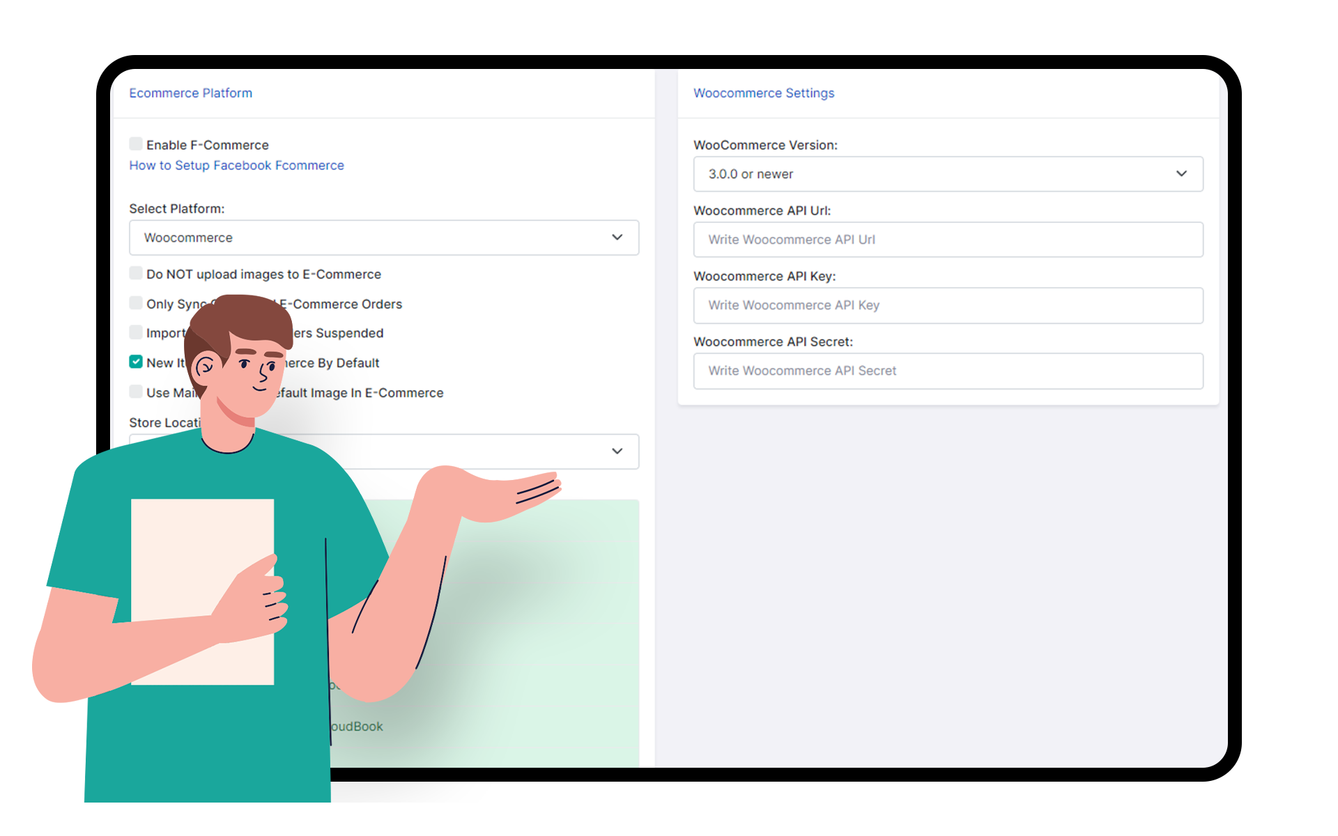Select the Woocommerce API Key label
Screen dimensions: 1338x836
(x=764, y=277)
